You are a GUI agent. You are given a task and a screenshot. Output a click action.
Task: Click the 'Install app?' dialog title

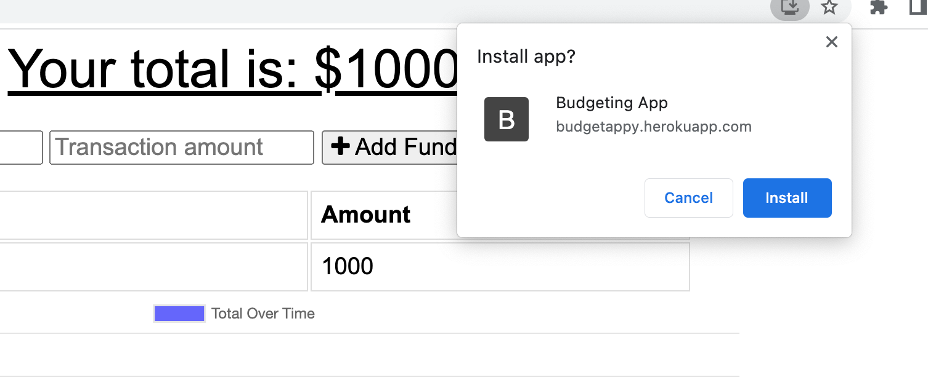(526, 57)
